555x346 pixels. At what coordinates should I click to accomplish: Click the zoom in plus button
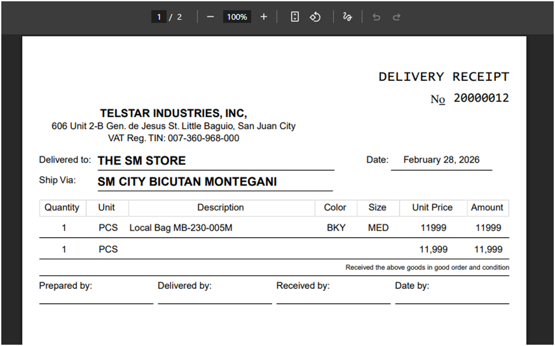click(264, 17)
